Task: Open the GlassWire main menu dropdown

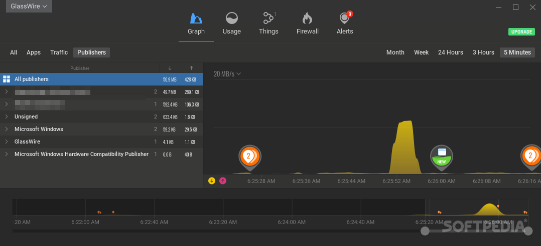Action: pyautogui.click(x=29, y=6)
